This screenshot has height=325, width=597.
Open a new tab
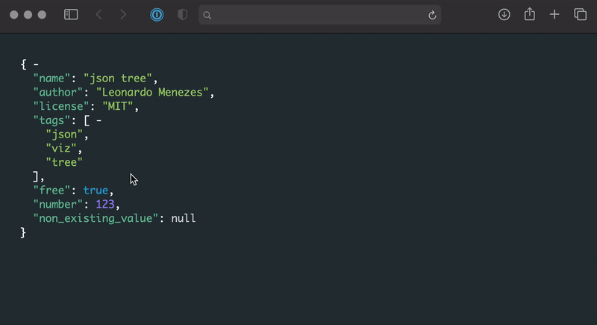(x=554, y=14)
